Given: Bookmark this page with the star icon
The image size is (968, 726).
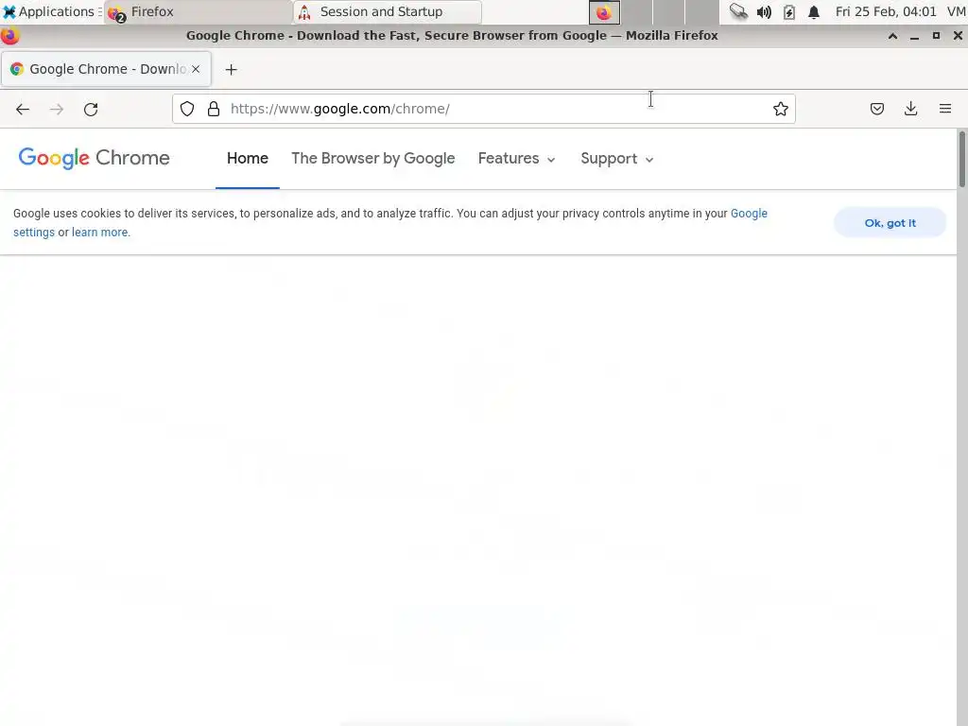Looking at the screenshot, I should (780, 109).
